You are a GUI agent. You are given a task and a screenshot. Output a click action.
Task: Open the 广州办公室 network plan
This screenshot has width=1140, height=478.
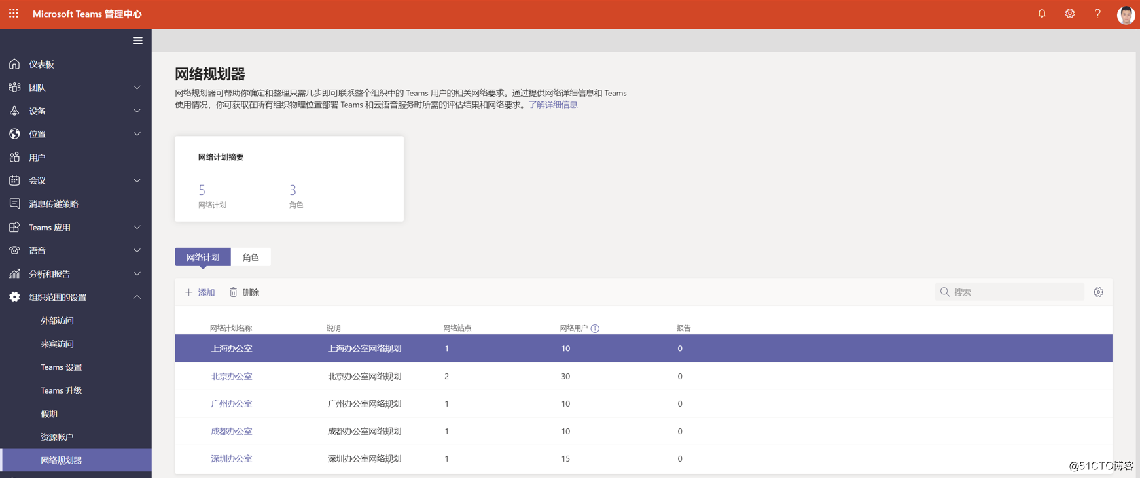[x=231, y=403]
